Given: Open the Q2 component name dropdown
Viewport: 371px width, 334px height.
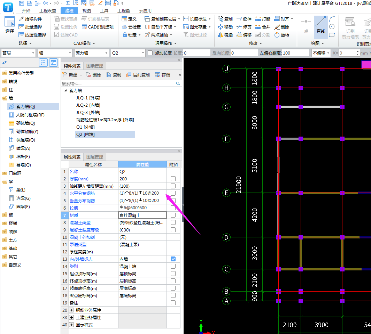Looking at the screenshot, I should click(x=128, y=53).
